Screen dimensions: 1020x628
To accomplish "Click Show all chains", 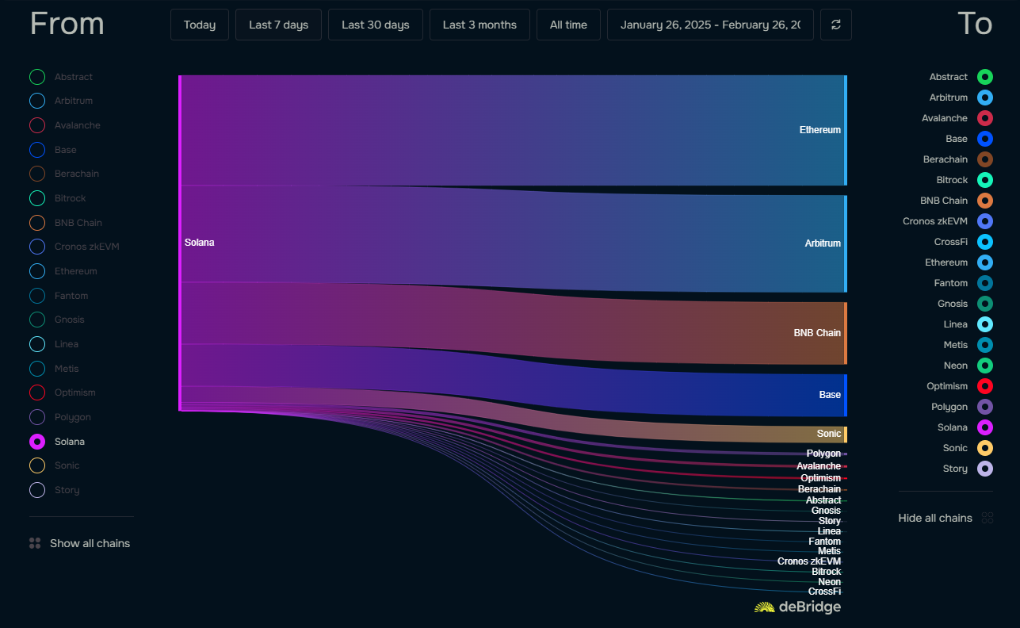I will tap(90, 543).
